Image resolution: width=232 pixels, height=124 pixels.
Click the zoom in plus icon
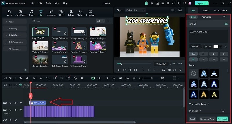[x=162, y=78]
